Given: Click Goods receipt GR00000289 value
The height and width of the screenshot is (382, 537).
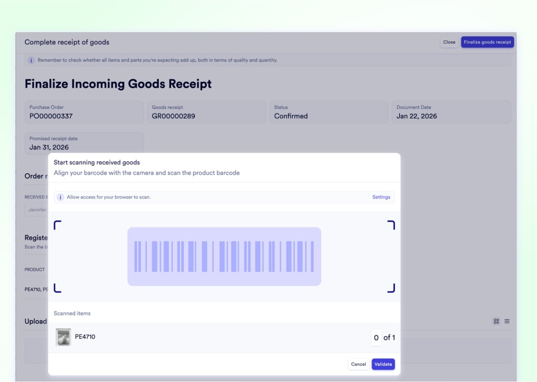Looking at the screenshot, I should [x=173, y=116].
